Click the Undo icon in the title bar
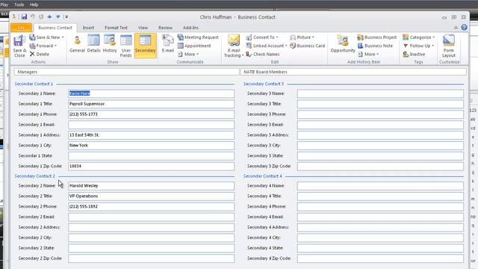Image resolution: width=478 pixels, height=269 pixels. 33,16
